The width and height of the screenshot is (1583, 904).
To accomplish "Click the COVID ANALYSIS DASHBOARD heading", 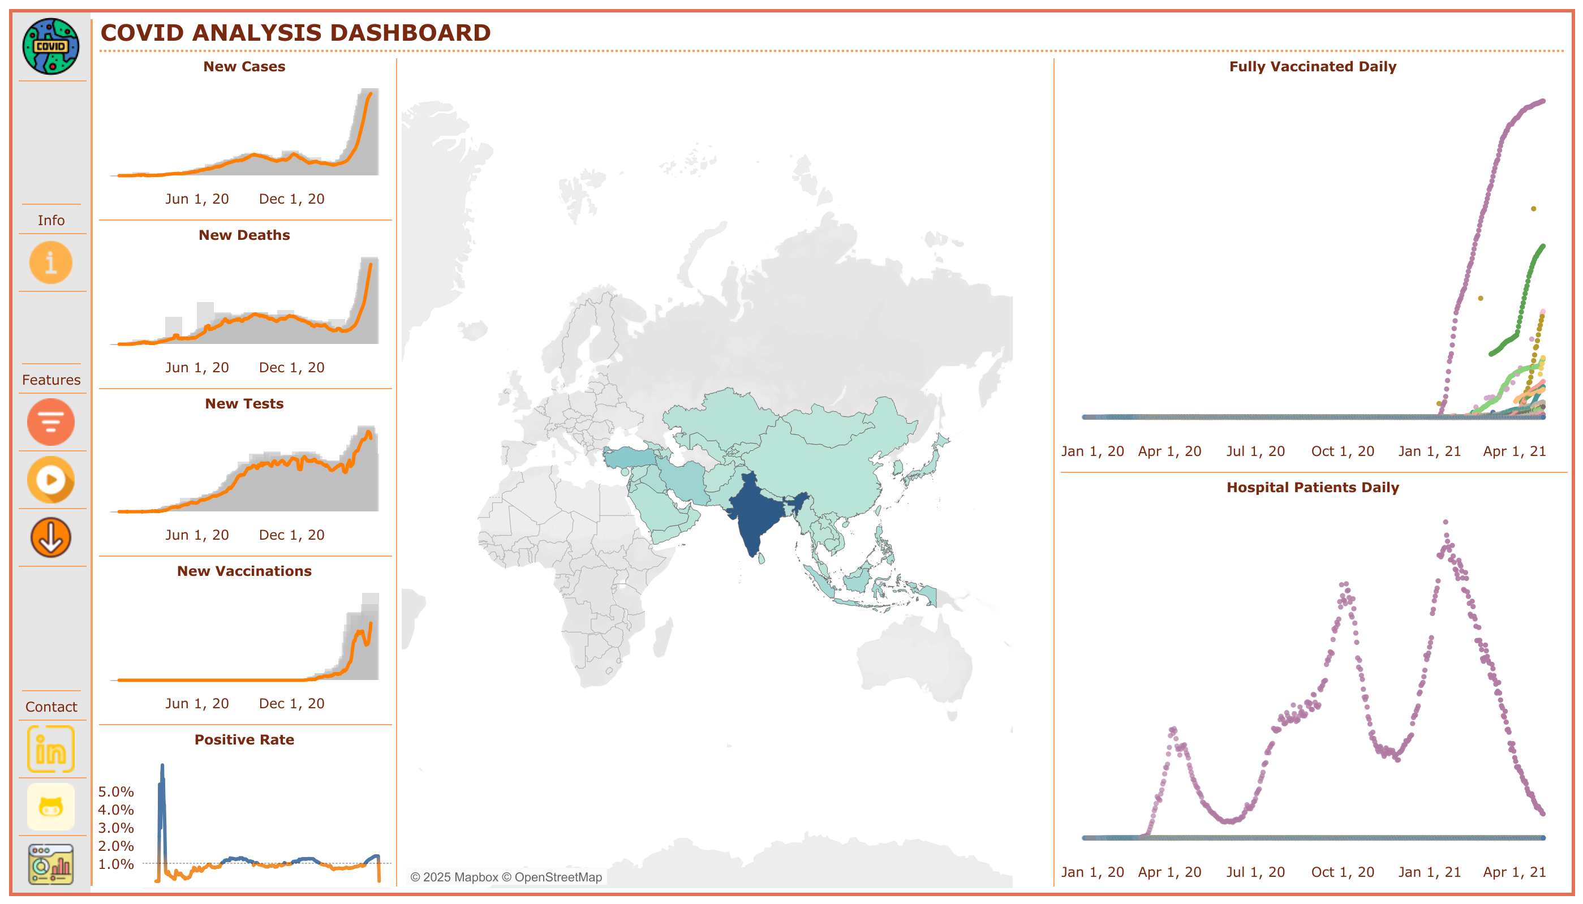I will pos(295,32).
